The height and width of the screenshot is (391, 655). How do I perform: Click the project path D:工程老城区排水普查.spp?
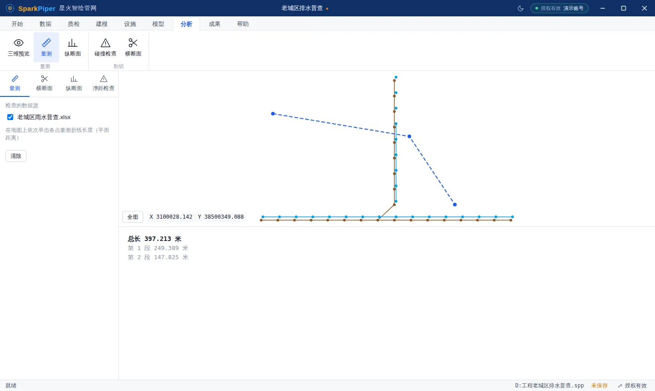(x=549, y=386)
